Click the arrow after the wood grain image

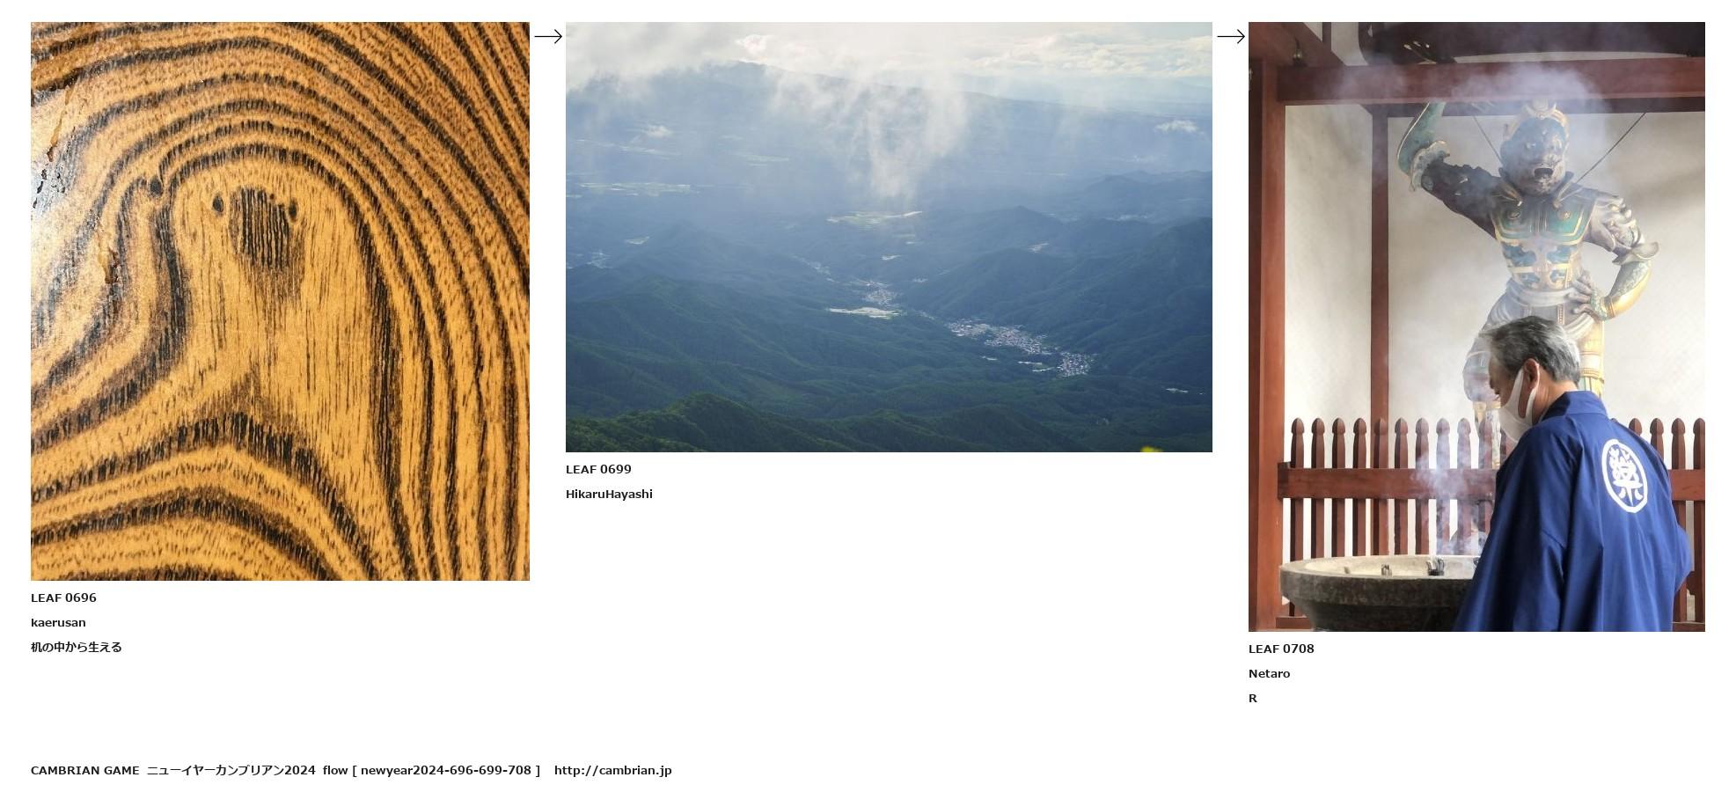(x=548, y=36)
